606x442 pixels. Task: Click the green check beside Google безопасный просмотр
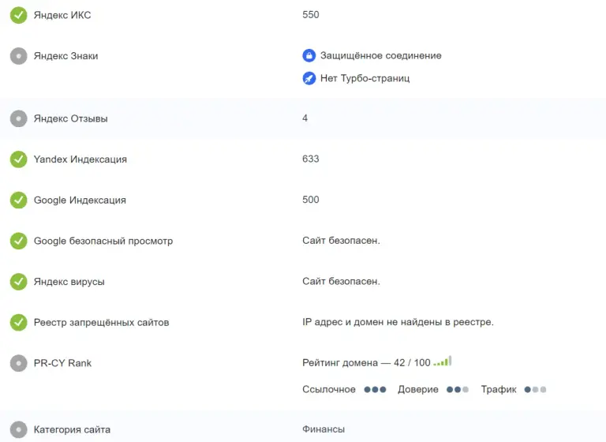coord(19,241)
